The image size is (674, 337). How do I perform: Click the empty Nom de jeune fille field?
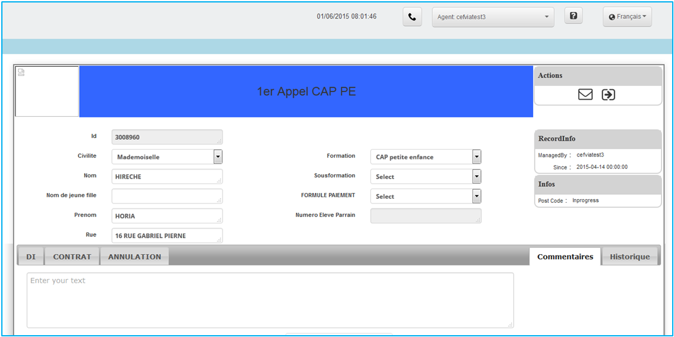point(166,197)
